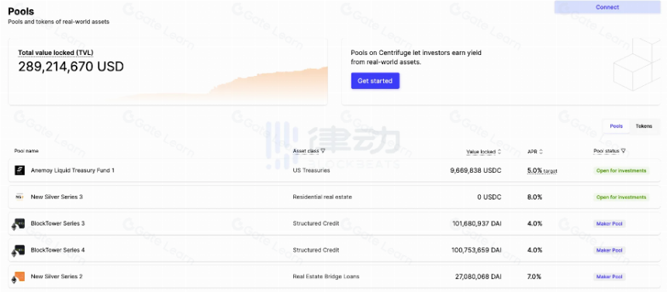The image size is (667, 292).
Task: Click the 7.0% APR value
Action: coord(534,277)
